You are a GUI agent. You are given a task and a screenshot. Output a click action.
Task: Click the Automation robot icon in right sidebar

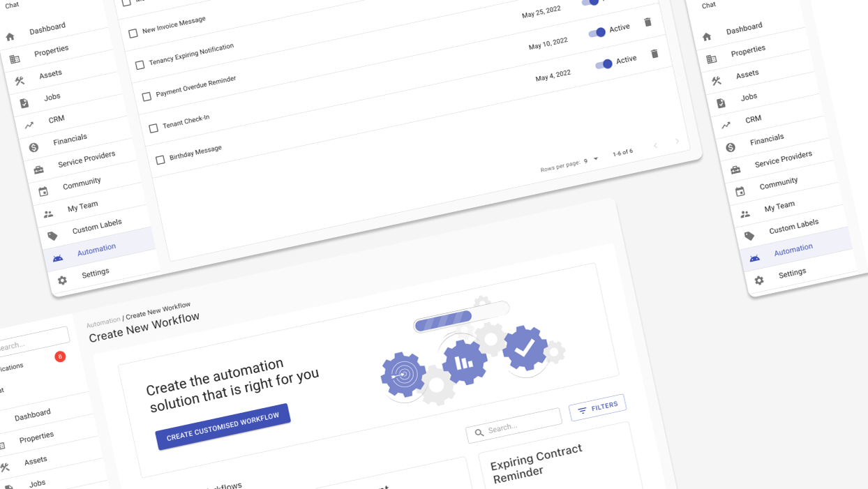(754, 258)
